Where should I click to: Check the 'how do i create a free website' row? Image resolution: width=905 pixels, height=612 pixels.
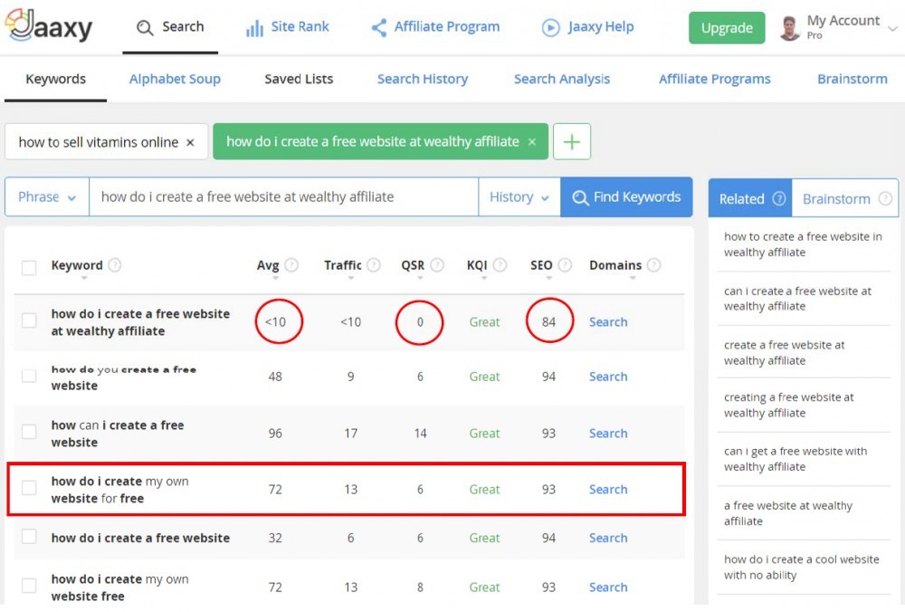29,537
